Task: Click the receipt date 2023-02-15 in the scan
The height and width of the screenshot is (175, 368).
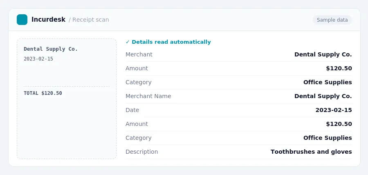Action: coord(38,59)
